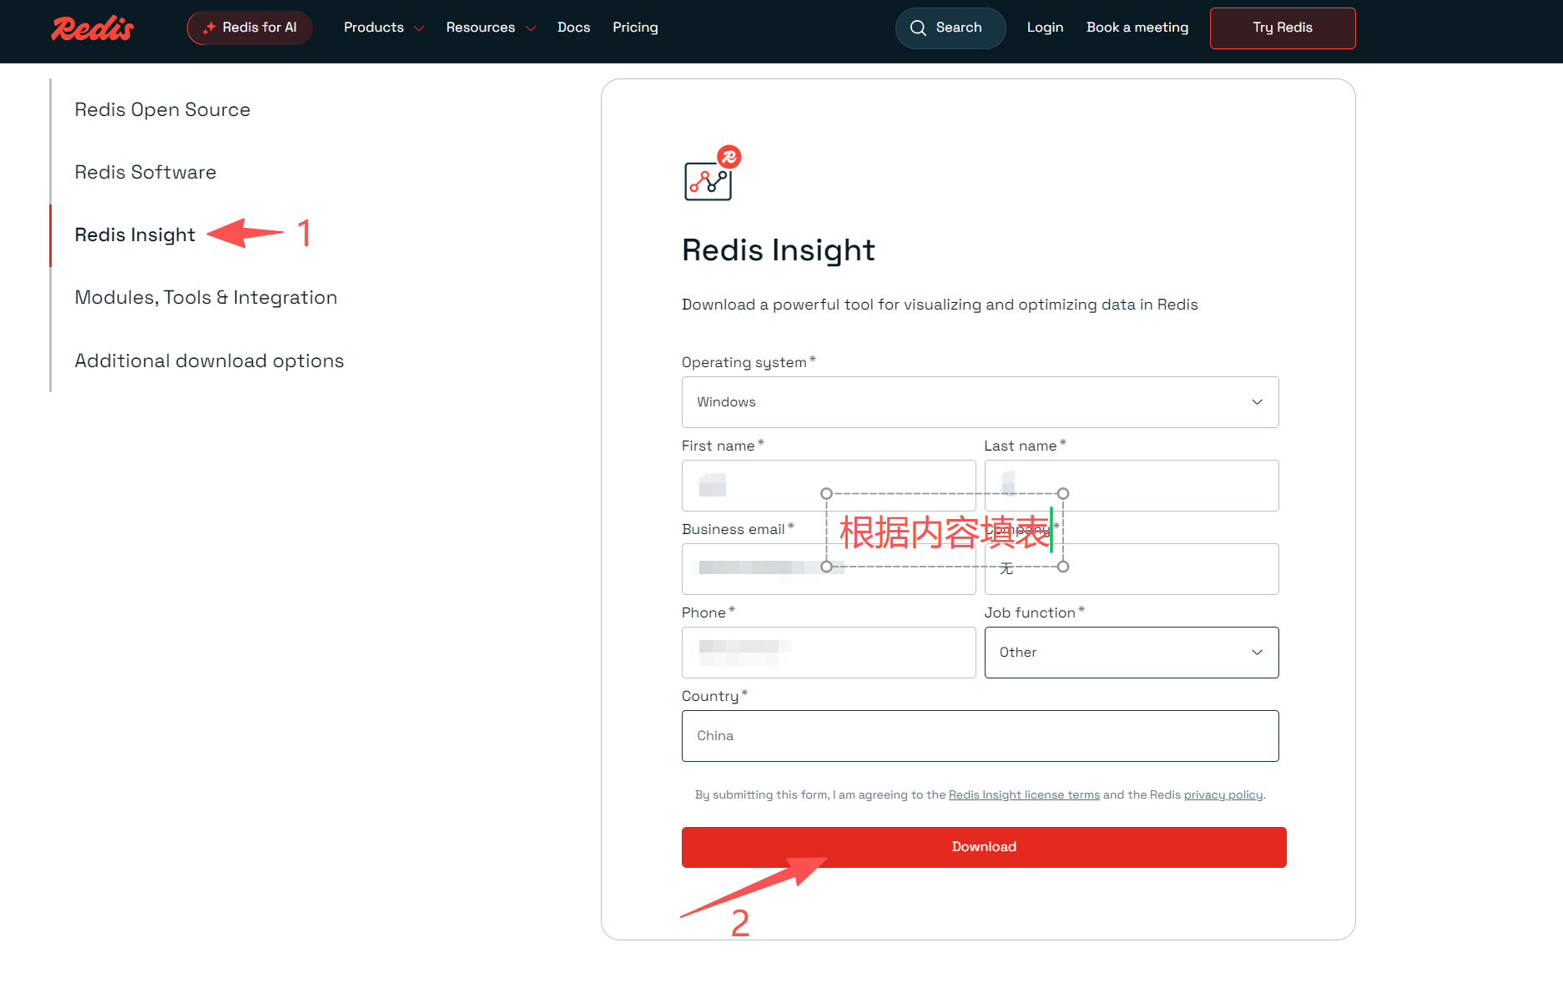The image size is (1563, 983).
Task: Open the privacy policy link
Action: pos(1223,795)
